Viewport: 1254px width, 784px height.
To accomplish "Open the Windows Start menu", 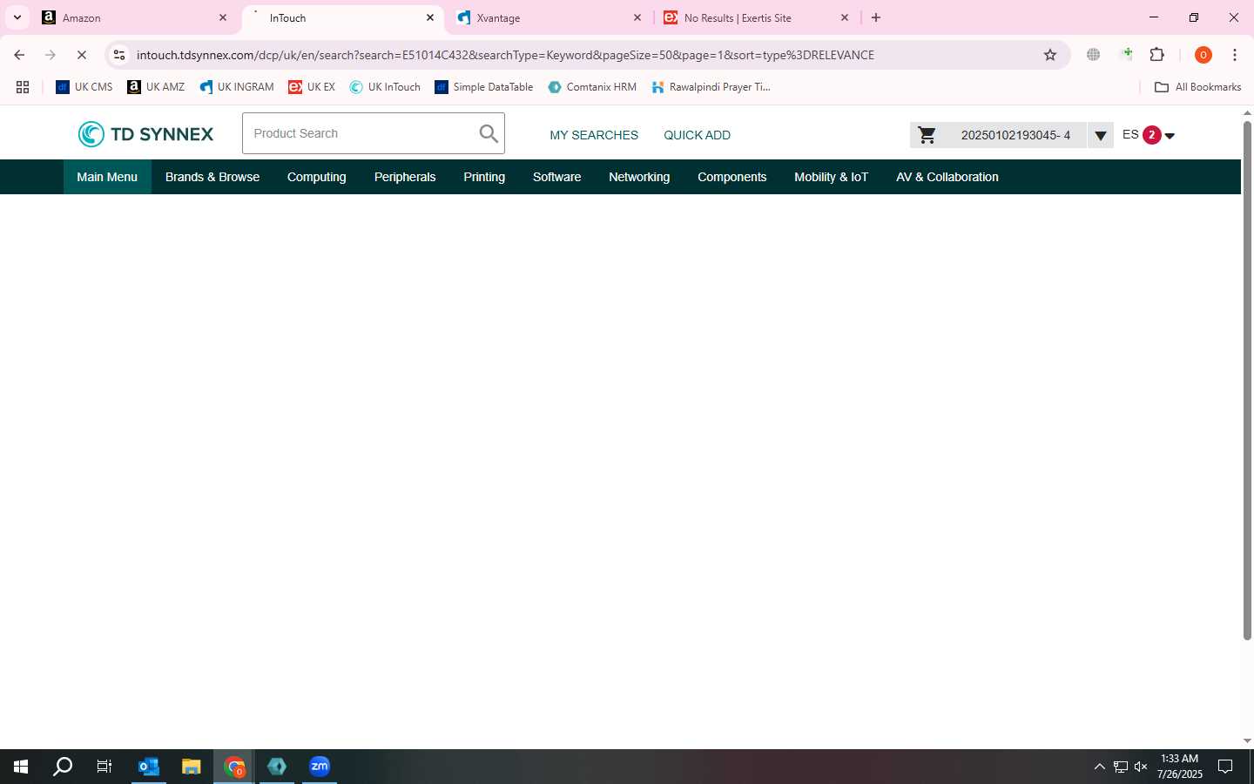I will coord(21,767).
